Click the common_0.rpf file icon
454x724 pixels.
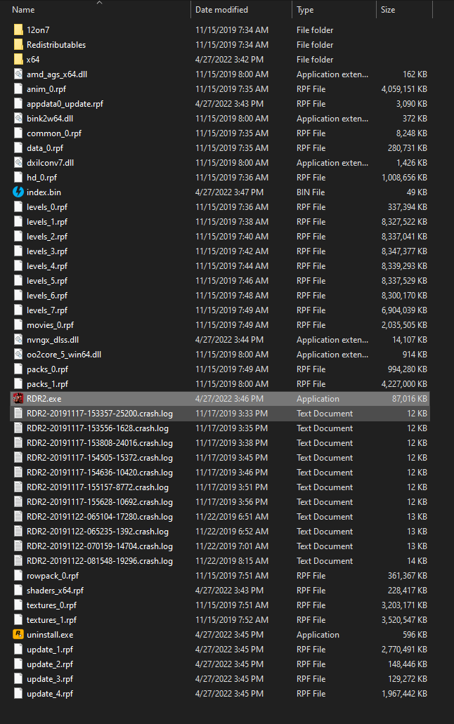point(18,133)
